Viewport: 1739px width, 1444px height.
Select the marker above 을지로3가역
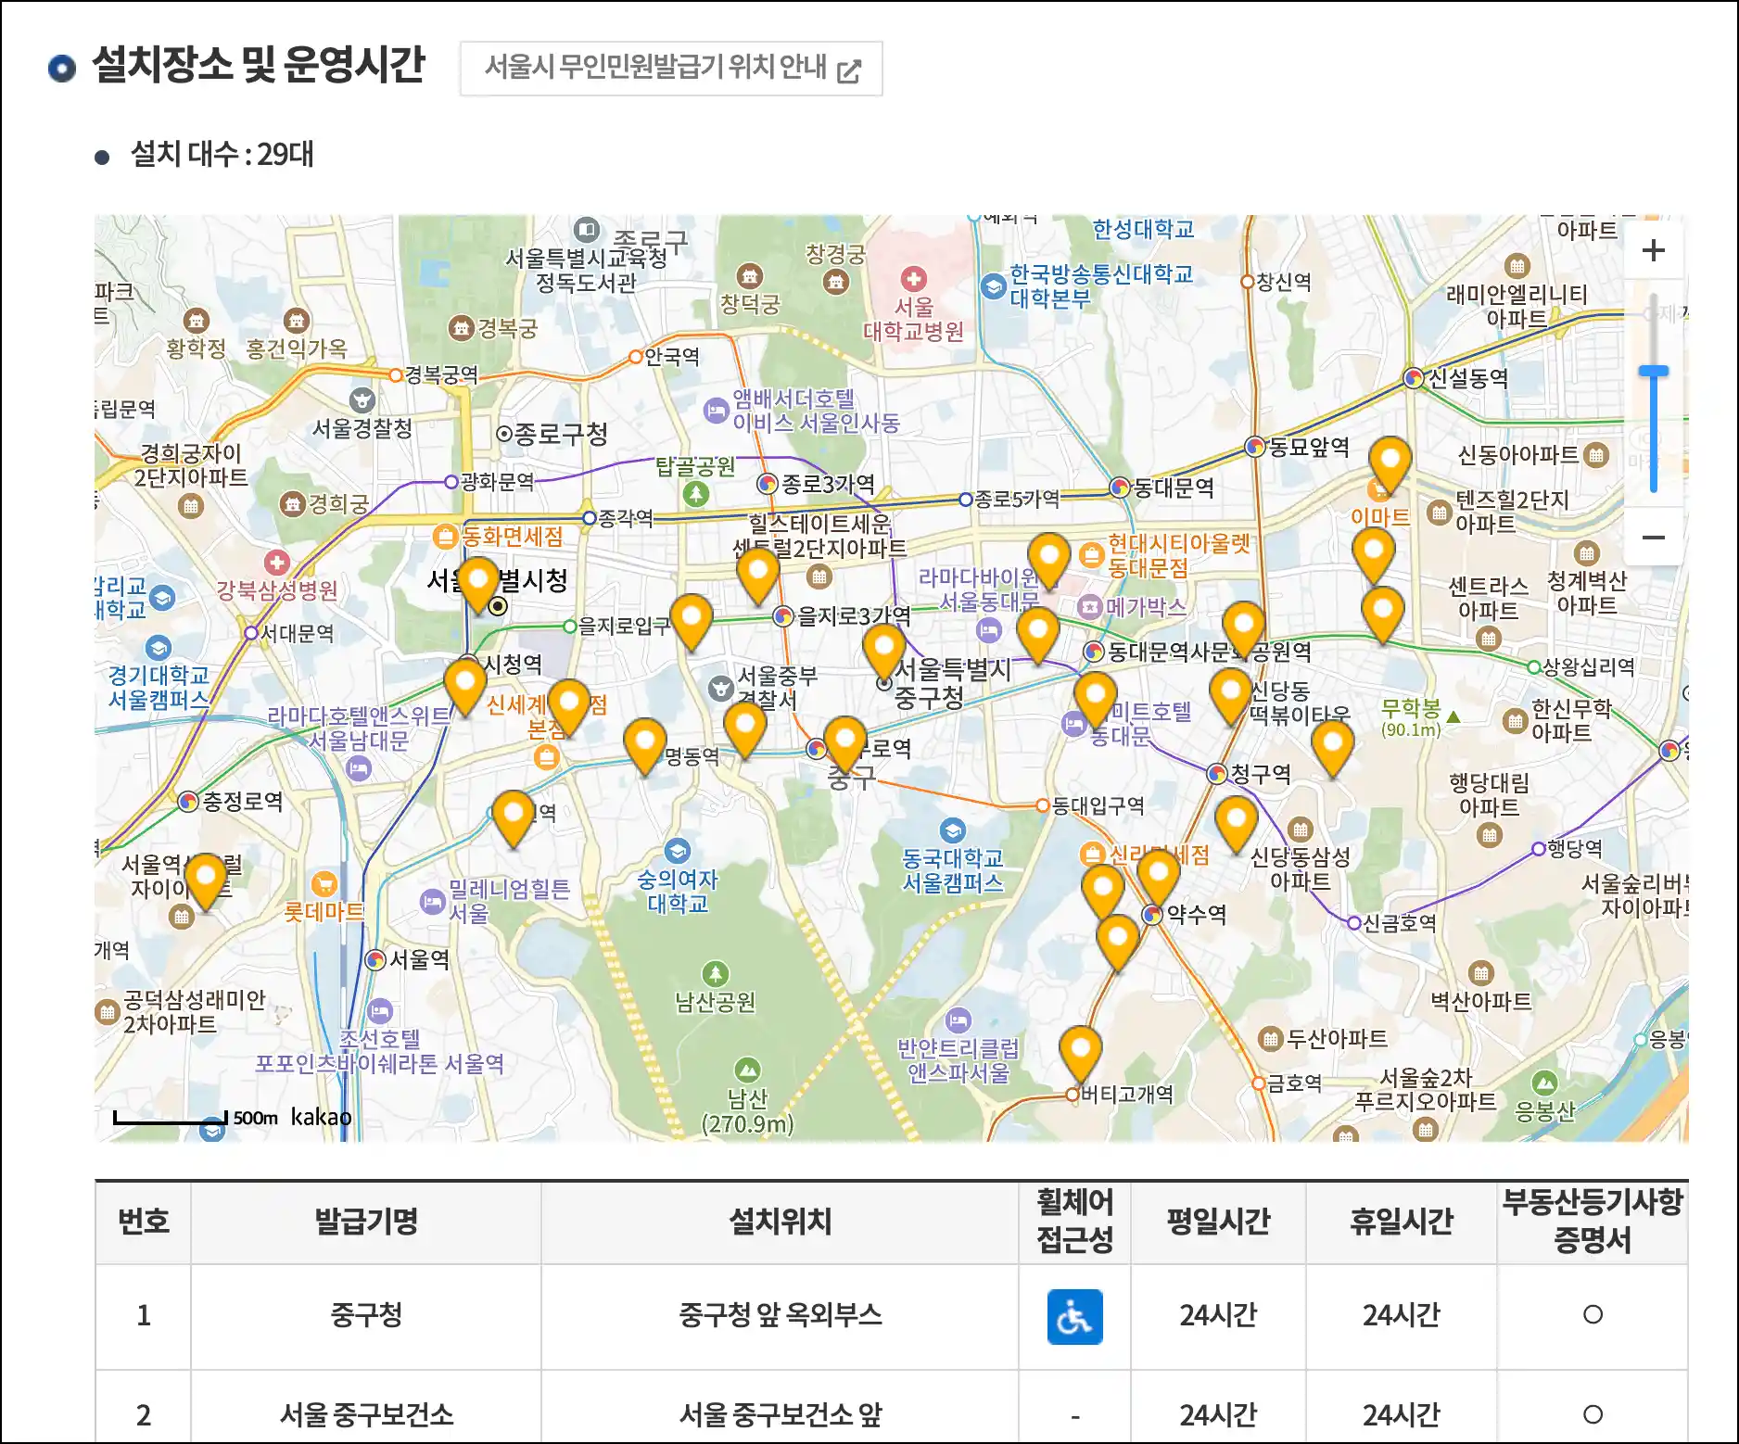757,575
